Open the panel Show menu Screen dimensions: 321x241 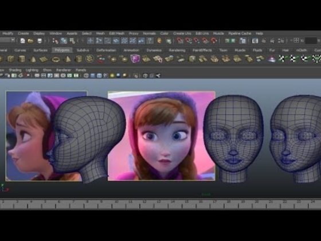coord(47,70)
